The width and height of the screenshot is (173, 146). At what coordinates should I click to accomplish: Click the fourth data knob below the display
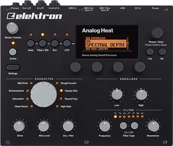[x=139, y=67]
